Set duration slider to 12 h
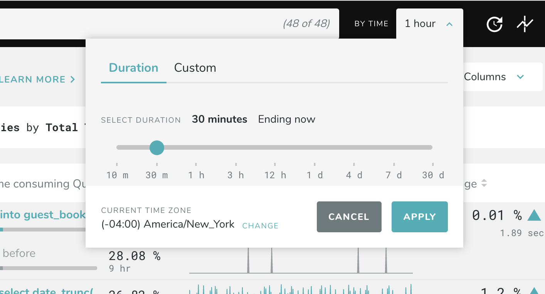 tap(275, 147)
